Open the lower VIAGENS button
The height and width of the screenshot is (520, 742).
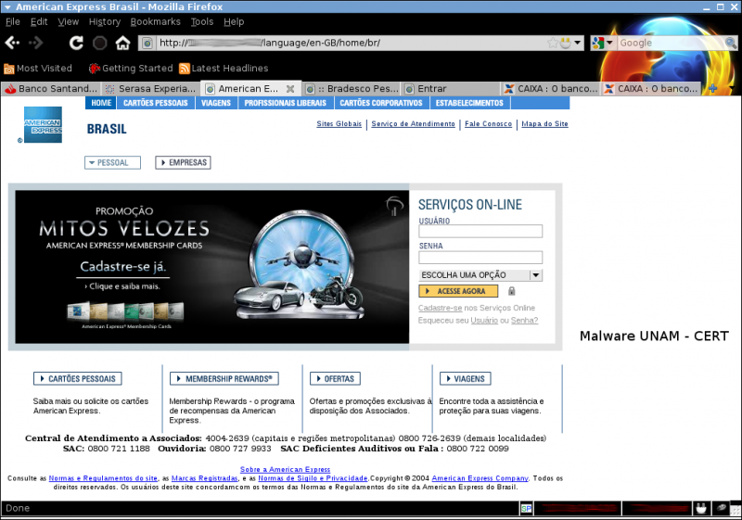[466, 379]
